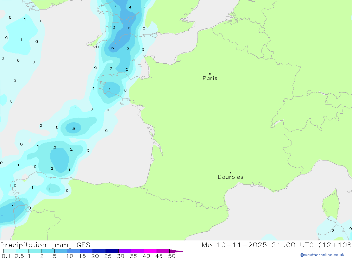Select the 2–5 mm legend color swatch
The width and height of the screenshot is (352, 258).
[x=48, y=251]
